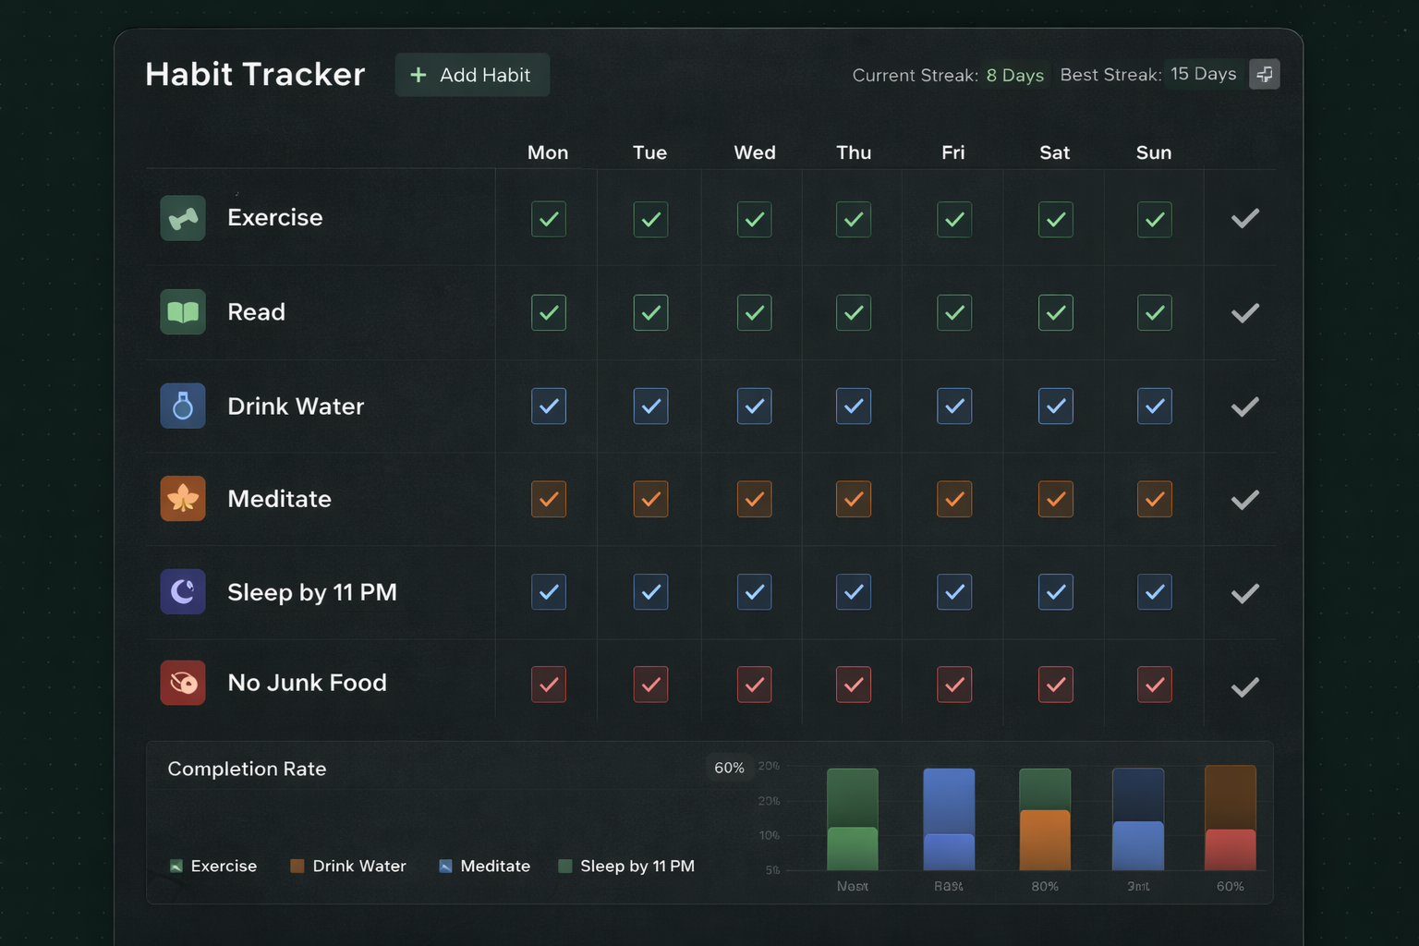Screen dimensions: 1419x946
Task: Toggle Sleep by 11 PM for Tuesday
Action: [x=650, y=592]
